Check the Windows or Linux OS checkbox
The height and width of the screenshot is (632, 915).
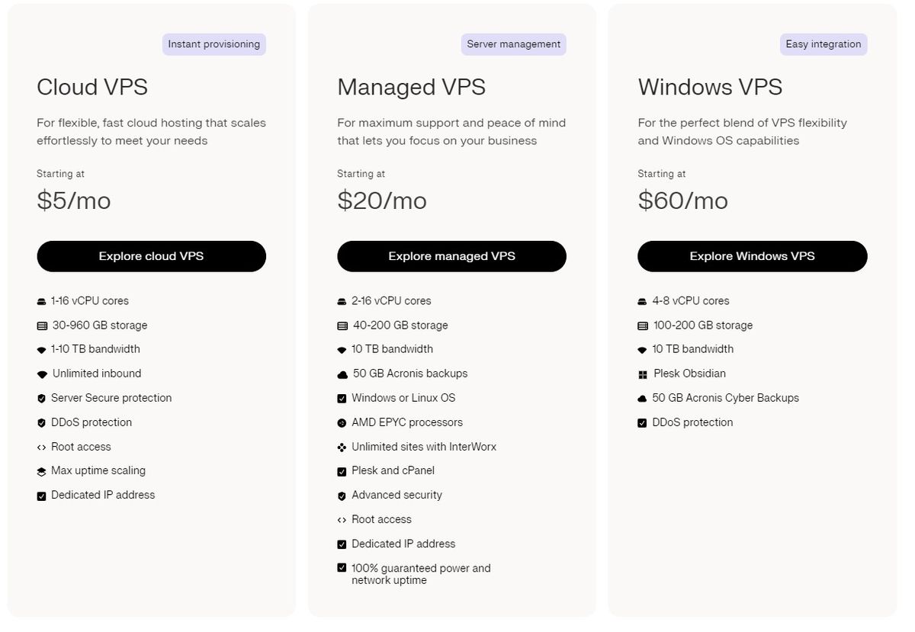[342, 398]
